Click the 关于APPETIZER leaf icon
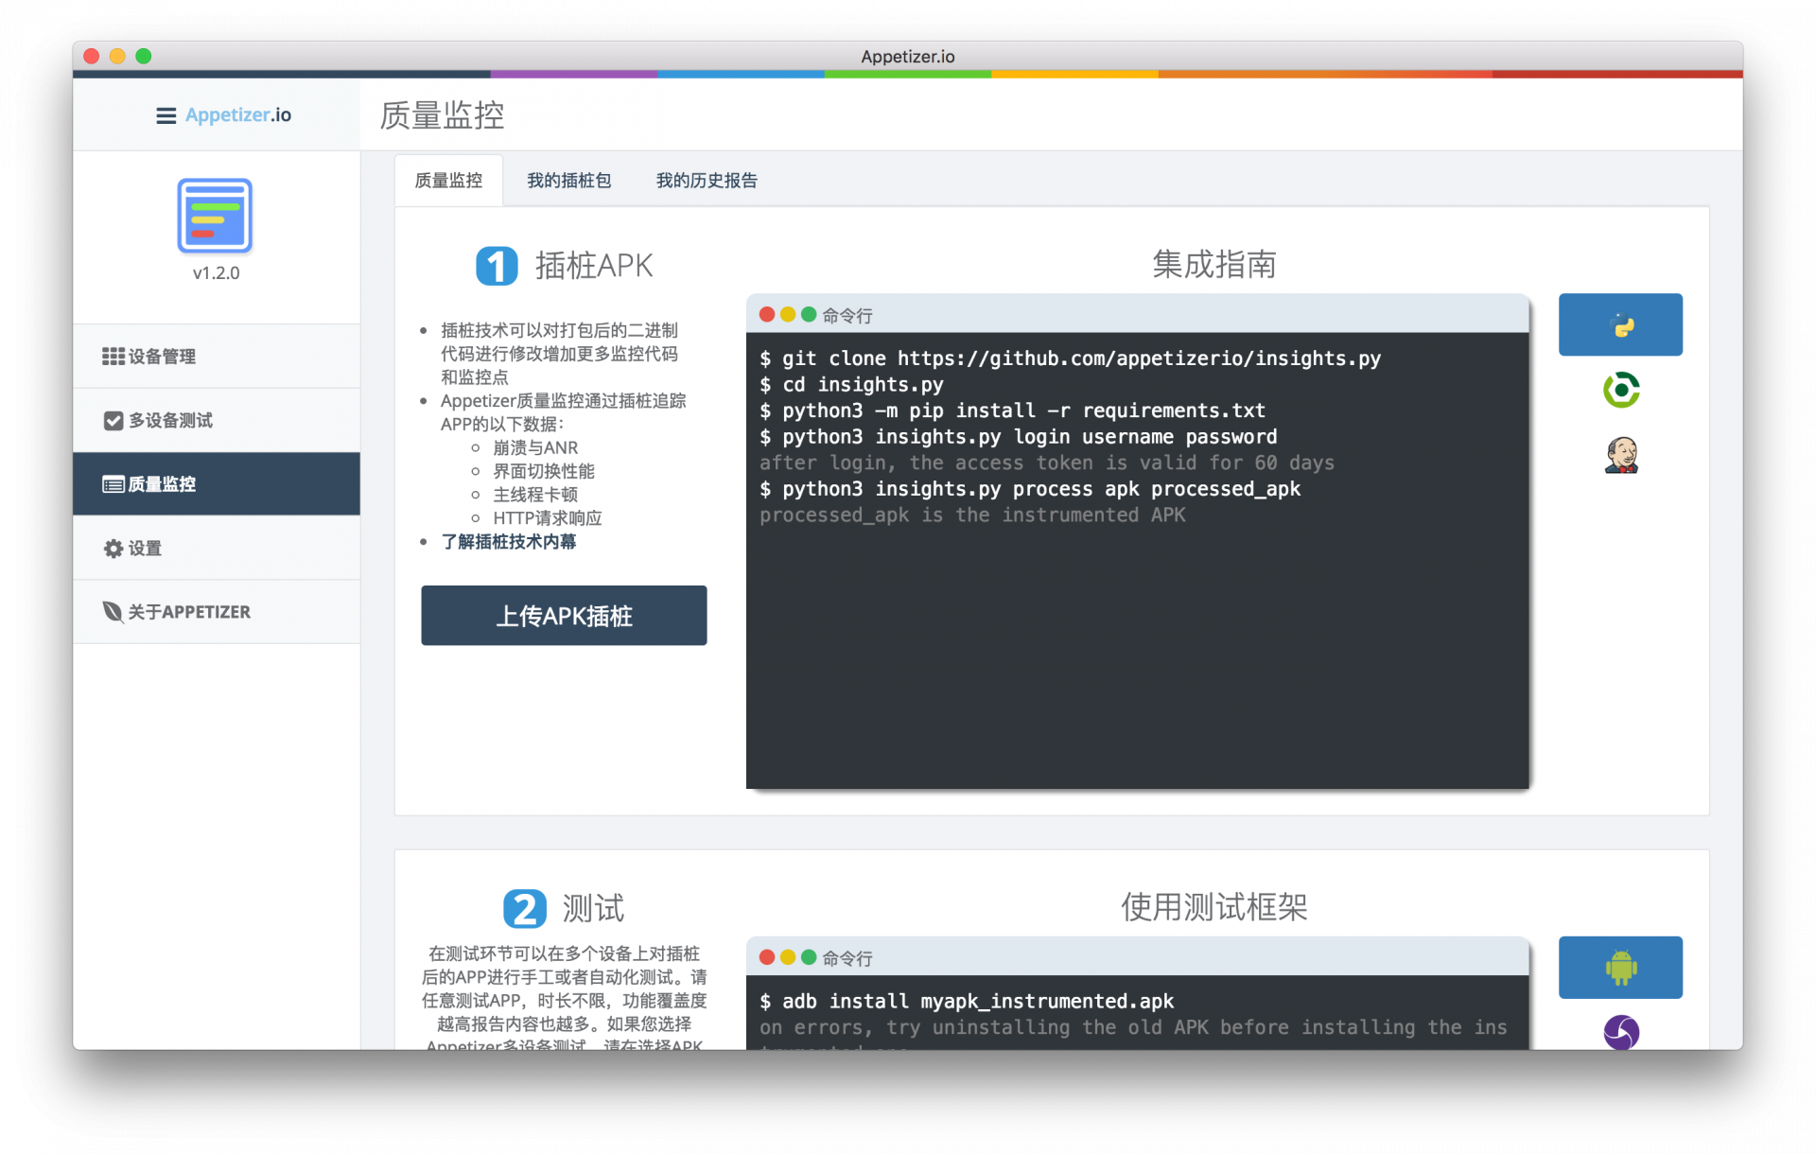Viewport: 1816px width, 1154px height. click(x=113, y=612)
